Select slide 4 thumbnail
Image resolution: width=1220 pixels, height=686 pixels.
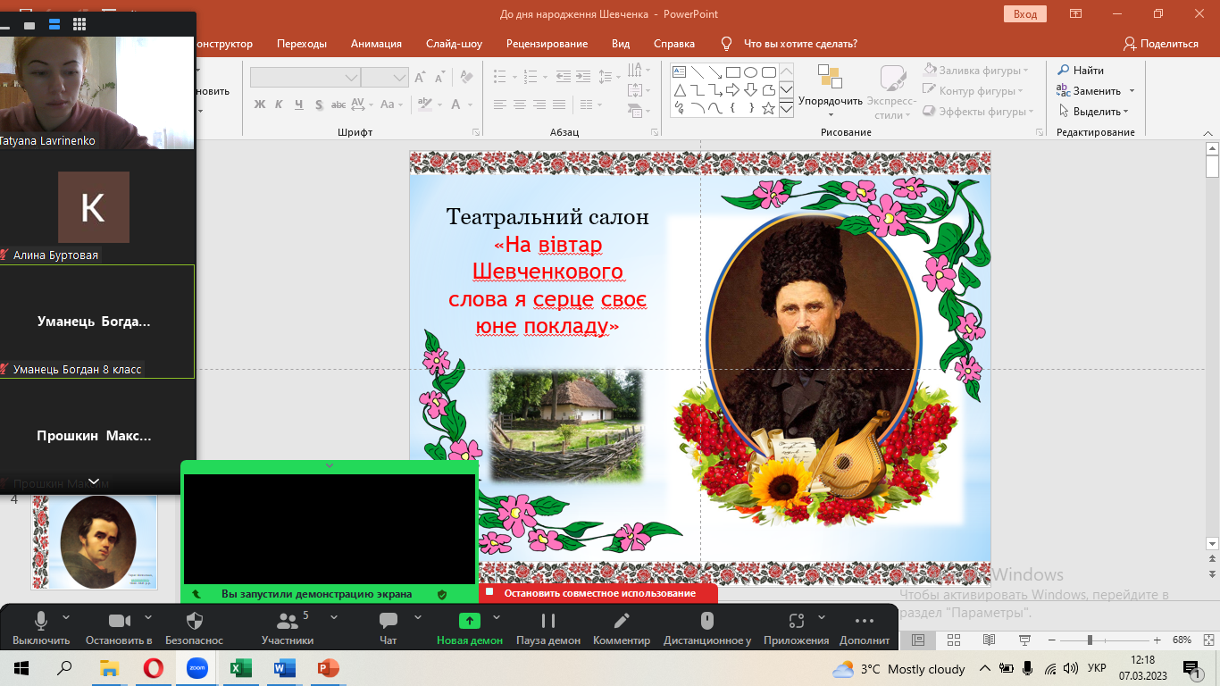(95, 541)
